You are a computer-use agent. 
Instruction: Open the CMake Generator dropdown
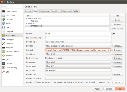(78, 78)
